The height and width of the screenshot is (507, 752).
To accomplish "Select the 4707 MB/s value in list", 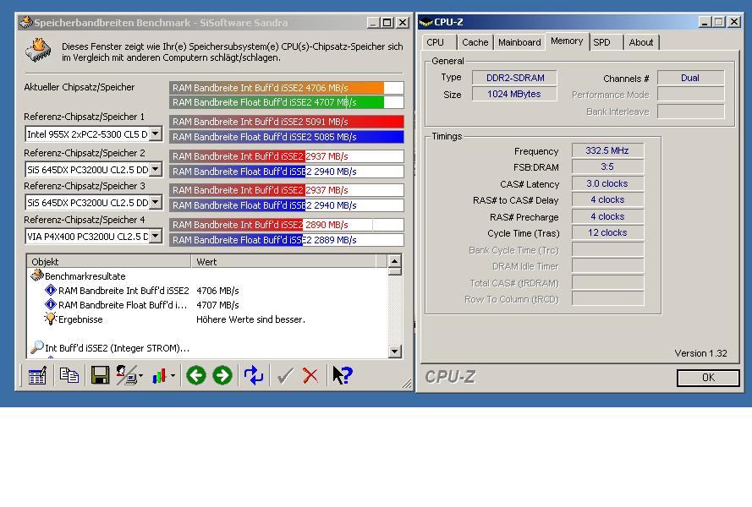I will (x=217, y=305).
